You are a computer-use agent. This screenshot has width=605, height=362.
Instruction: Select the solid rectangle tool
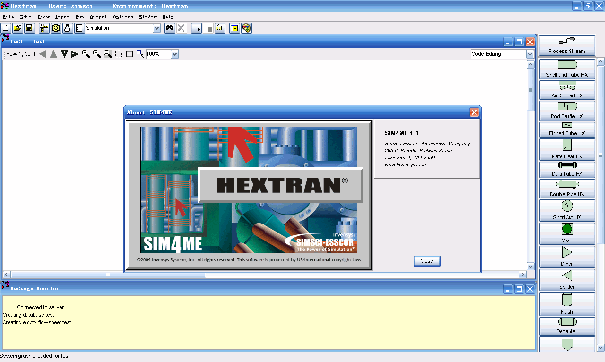130,54
